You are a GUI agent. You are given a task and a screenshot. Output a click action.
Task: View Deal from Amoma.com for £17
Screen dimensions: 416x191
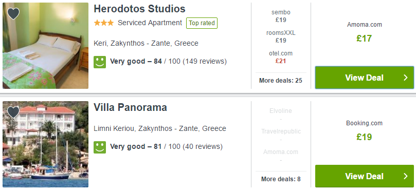(x=364, y=78)
